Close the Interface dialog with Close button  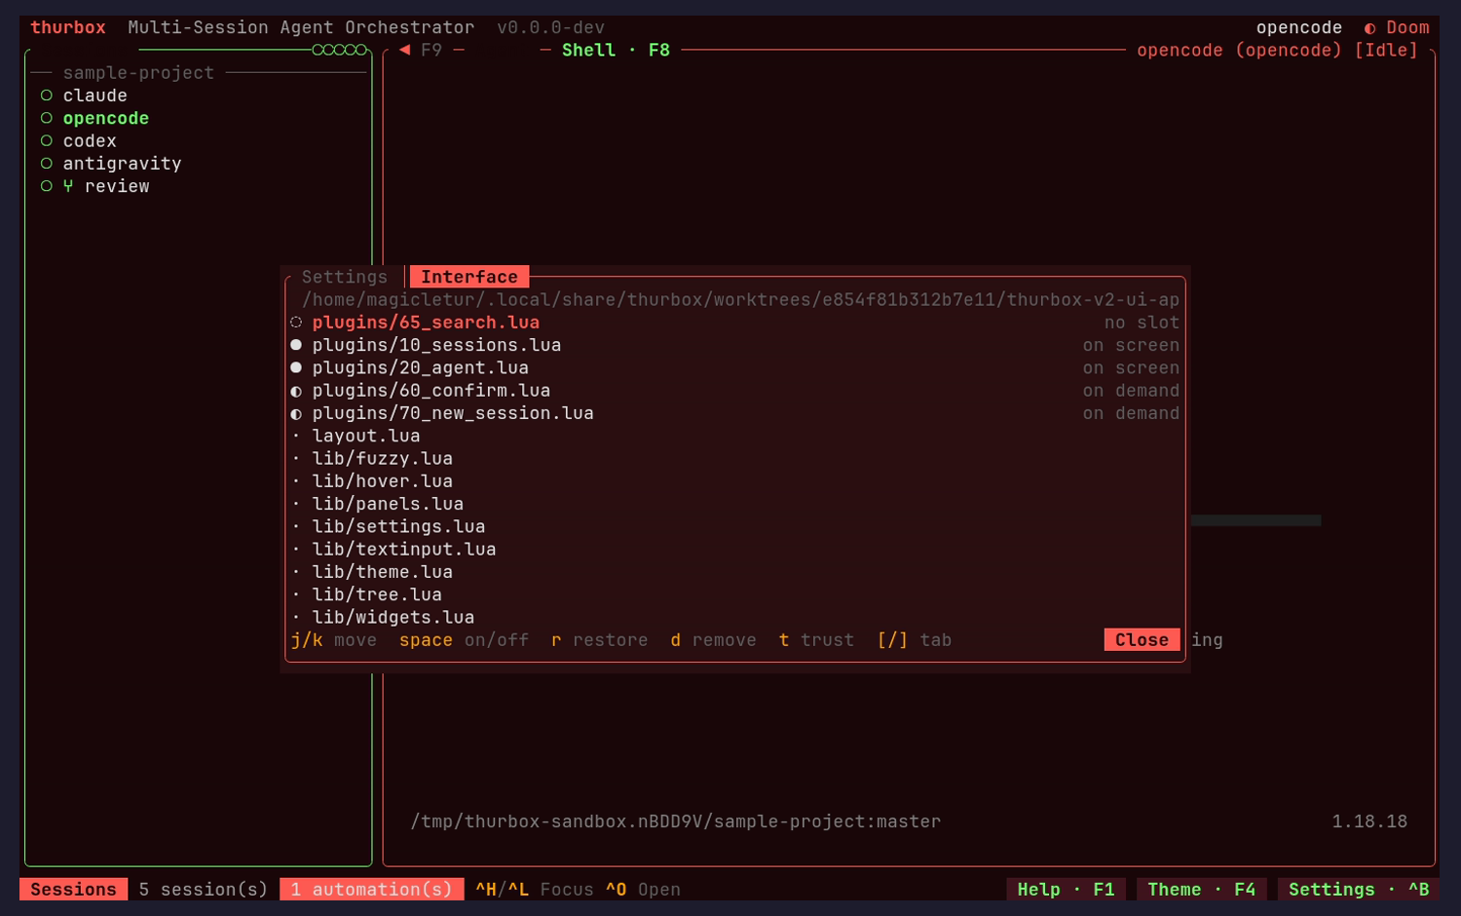point(1142,639)
